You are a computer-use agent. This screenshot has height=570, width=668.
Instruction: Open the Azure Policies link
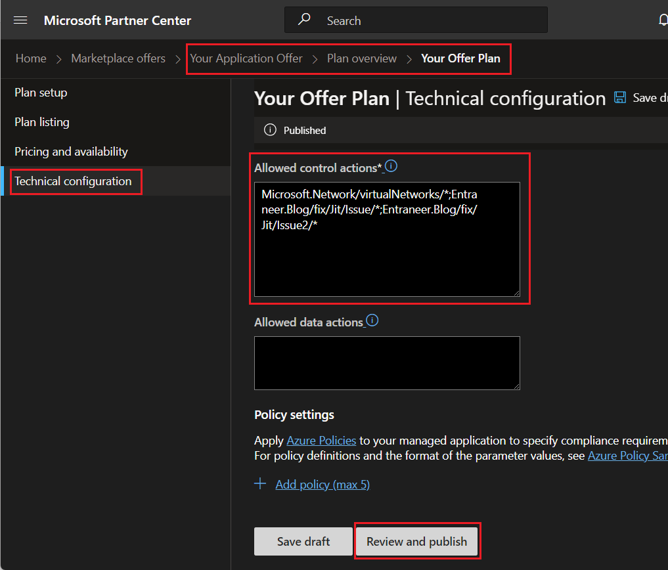(321, 441)
